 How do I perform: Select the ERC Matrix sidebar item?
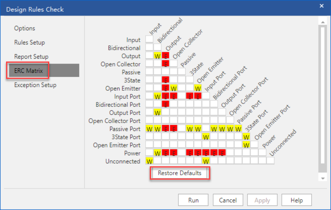(28, 71)
